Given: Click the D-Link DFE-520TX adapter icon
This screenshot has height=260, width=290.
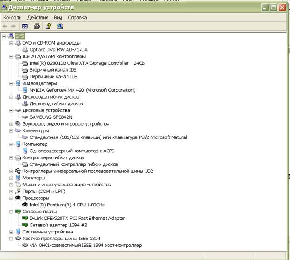Looking at the screenshot, I should 25,218.
